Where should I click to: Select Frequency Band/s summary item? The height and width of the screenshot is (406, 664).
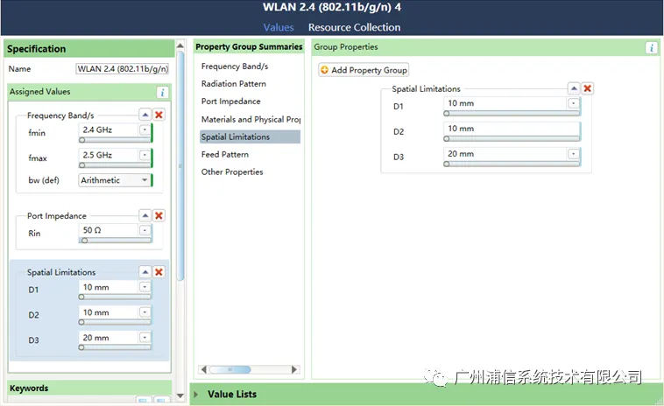point(250,66)
